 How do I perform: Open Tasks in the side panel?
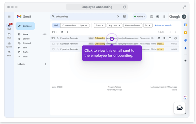pos(185,40)
